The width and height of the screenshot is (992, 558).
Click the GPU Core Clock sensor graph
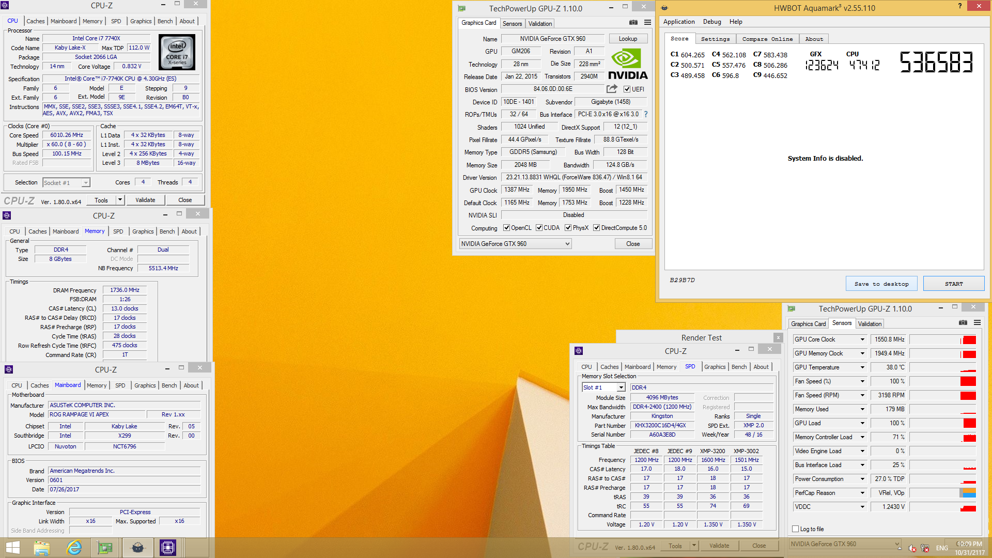tap(942, 339)
